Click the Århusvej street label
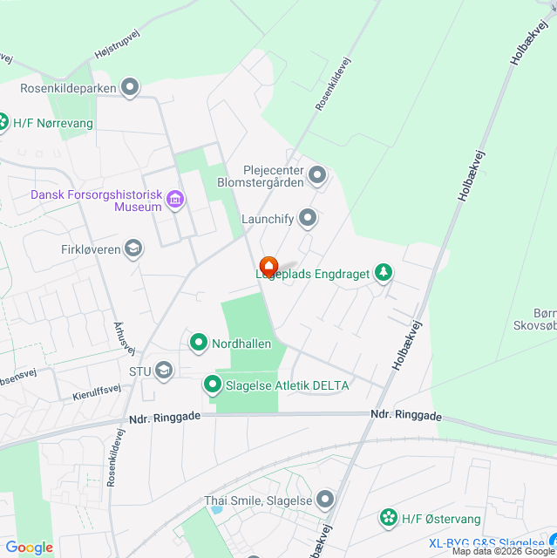This screenshot has height=558, width=557. tap(125, 338)
